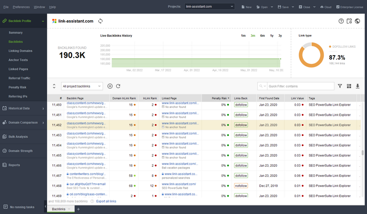Click the Open project folder icon
This screenshot has height=214, width=367.
click(258, 7)
